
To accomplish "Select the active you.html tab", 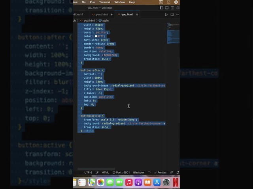I will pyautogui.click(x=127, y=15).
